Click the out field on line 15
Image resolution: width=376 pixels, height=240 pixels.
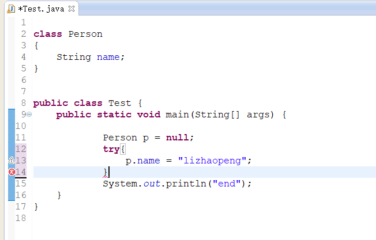tap(152, 184)
